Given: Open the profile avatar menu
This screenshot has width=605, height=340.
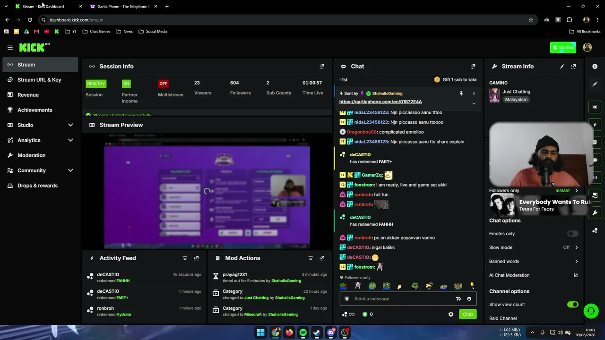Looking at the screenshot, I should (588, 48).
